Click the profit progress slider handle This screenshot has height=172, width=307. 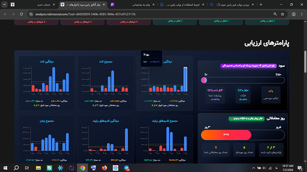click(204, 80)
